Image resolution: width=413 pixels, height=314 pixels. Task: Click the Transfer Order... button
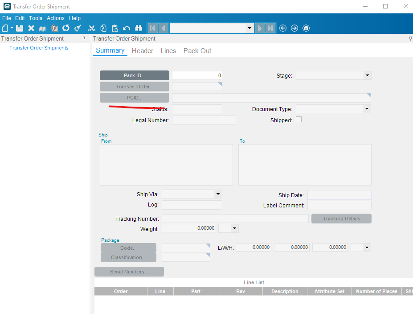click(x=135, y=87)
